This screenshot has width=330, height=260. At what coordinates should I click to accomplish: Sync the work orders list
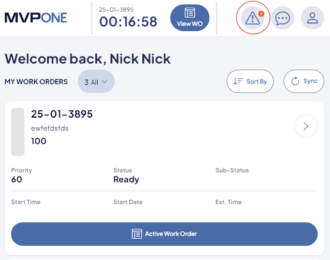tap(304, 81)
